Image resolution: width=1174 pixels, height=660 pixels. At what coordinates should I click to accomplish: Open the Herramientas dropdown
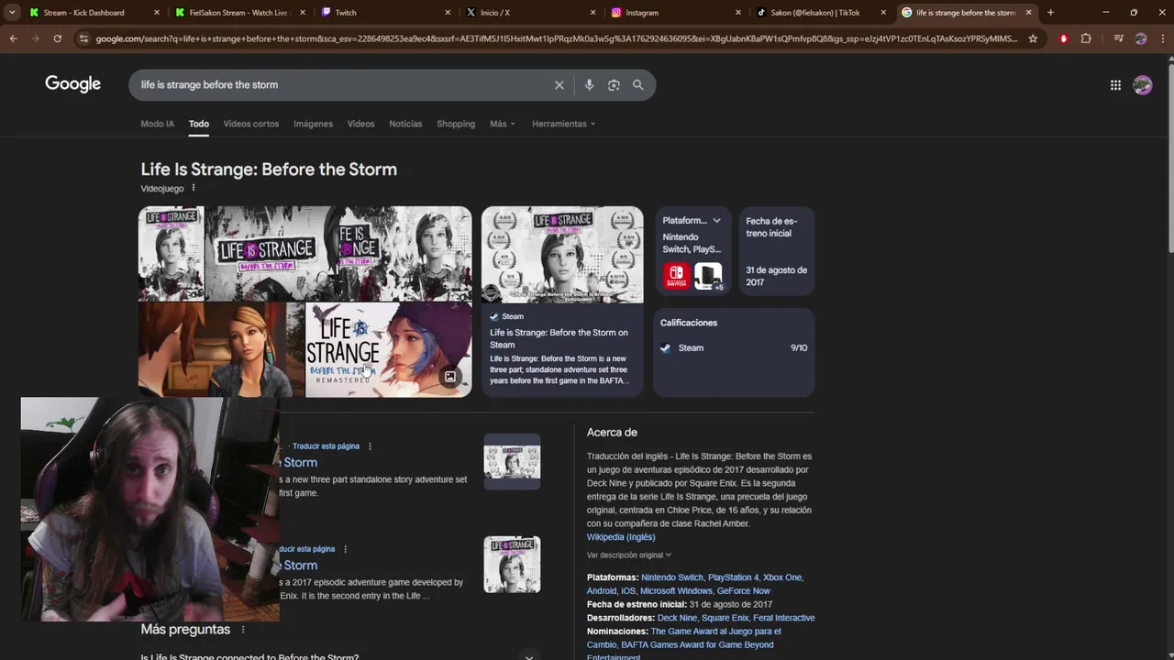[x=563, y=124]
